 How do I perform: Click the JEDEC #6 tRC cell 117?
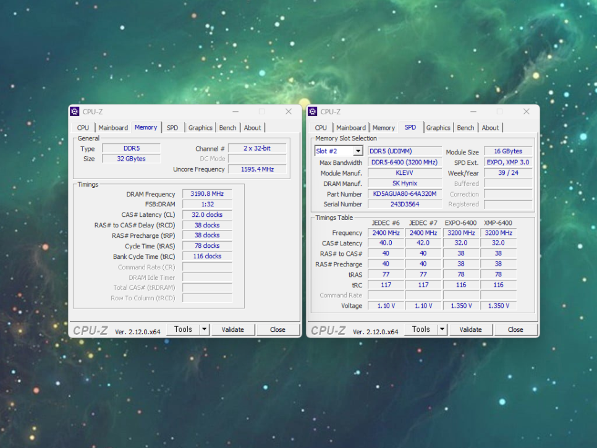click(386, 285)
